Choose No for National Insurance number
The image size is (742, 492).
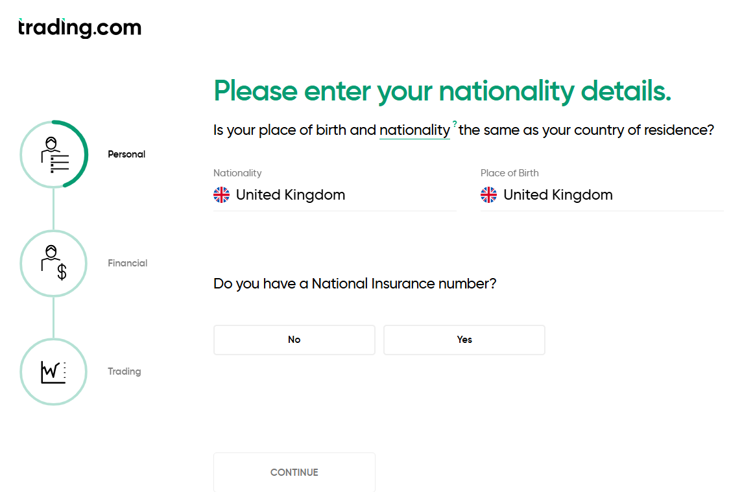click(294, 340)
